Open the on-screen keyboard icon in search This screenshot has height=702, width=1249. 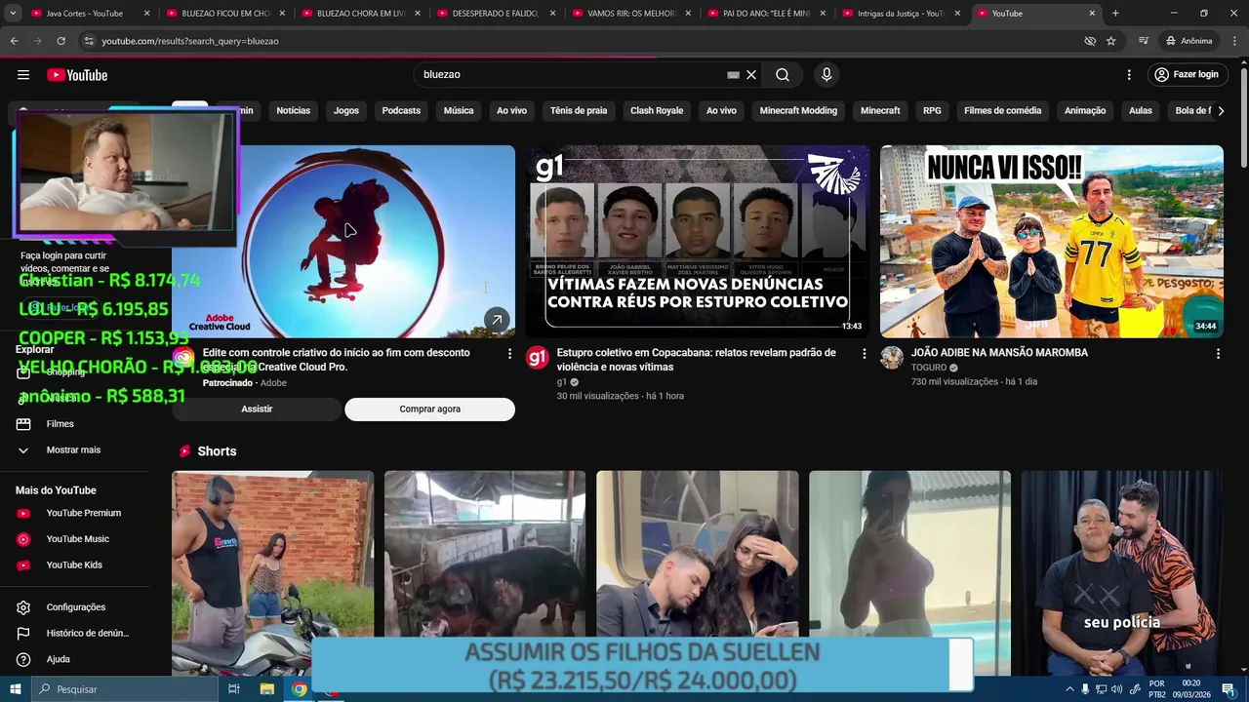733,75
